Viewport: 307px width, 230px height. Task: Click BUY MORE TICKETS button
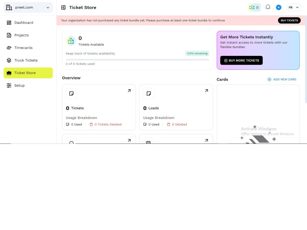click(x=241, y=60)
